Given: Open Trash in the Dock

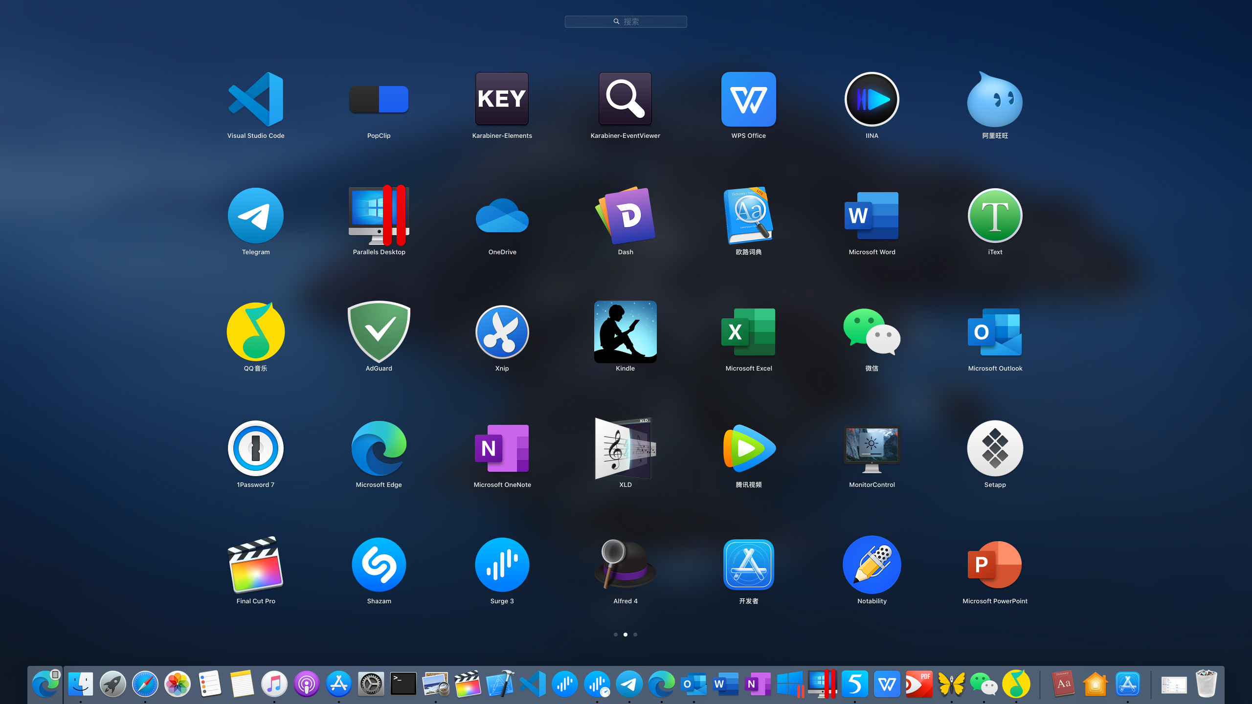Looking at the screenshot, I should tap(1207, 683).
